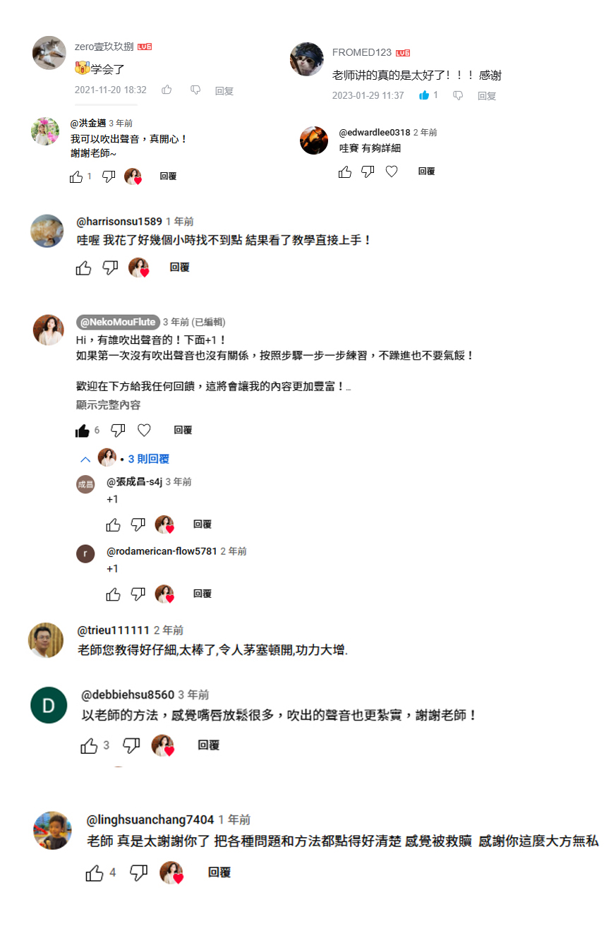Thumbs down rodamerican-flow5781's reply
The width and height of the screenshot is (616, 943).
click(x=138, y=594)
